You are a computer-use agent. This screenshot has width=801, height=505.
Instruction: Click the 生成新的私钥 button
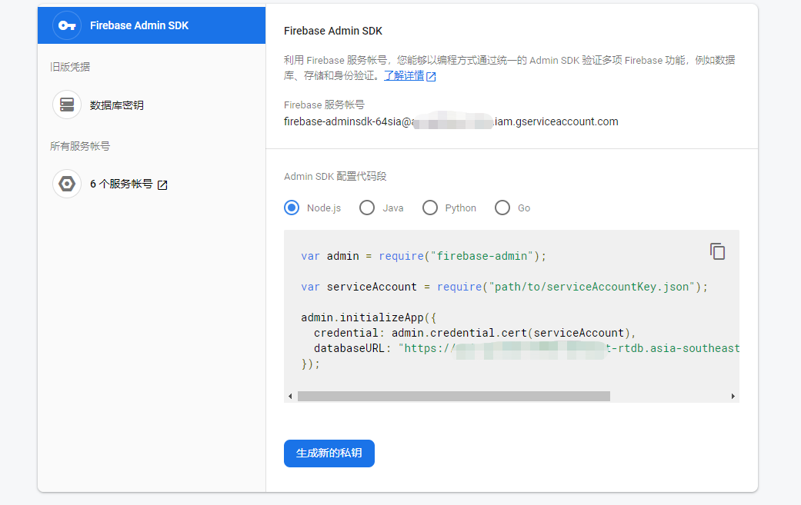tap(329, 453)
